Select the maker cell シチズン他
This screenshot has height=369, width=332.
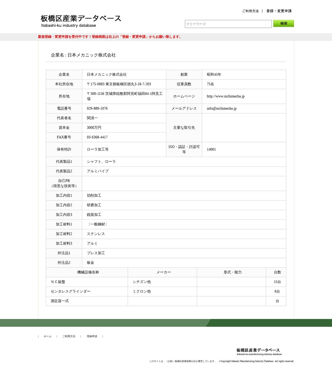pos(162,282)
